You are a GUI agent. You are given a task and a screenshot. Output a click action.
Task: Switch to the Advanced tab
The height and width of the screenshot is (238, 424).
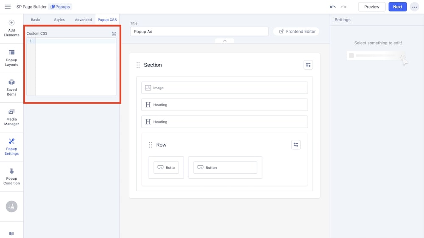coord(83,20)
